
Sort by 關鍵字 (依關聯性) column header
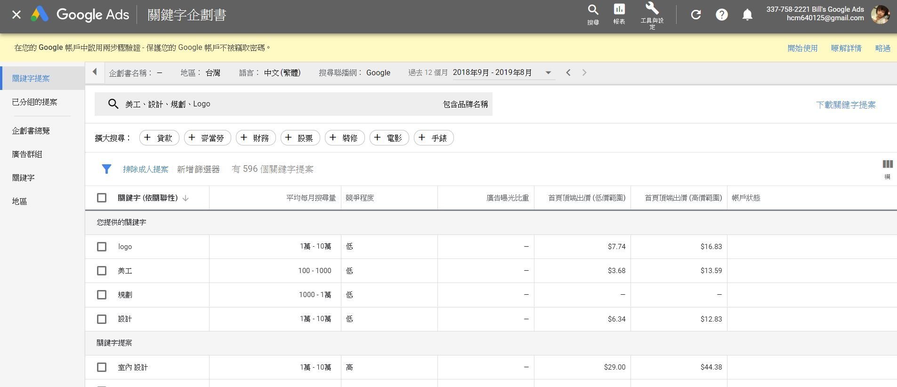click(148, 198)
